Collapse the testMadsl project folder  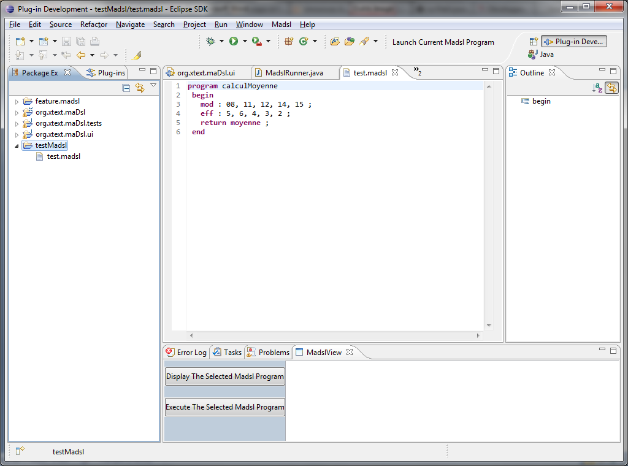pos(17,146)
